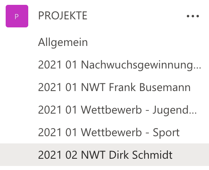209x170 pixels.
Task: Choose the Wettbewerb Sport channel entry
Action: click(104, 132)
